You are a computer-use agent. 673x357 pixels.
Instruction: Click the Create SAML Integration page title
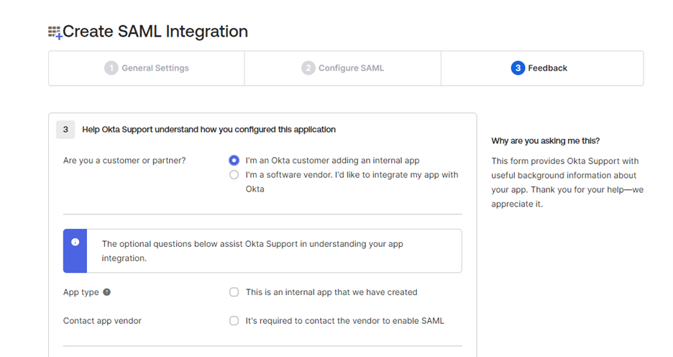155,32
